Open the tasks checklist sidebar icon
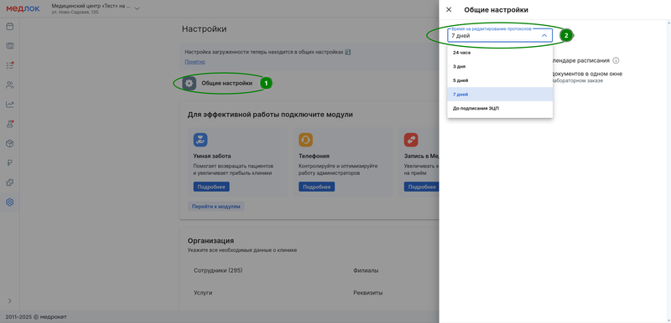The width and height of the screenshot is (671, 323). pos(9,65)
